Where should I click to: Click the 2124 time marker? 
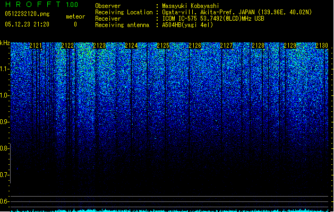[131, 46]
